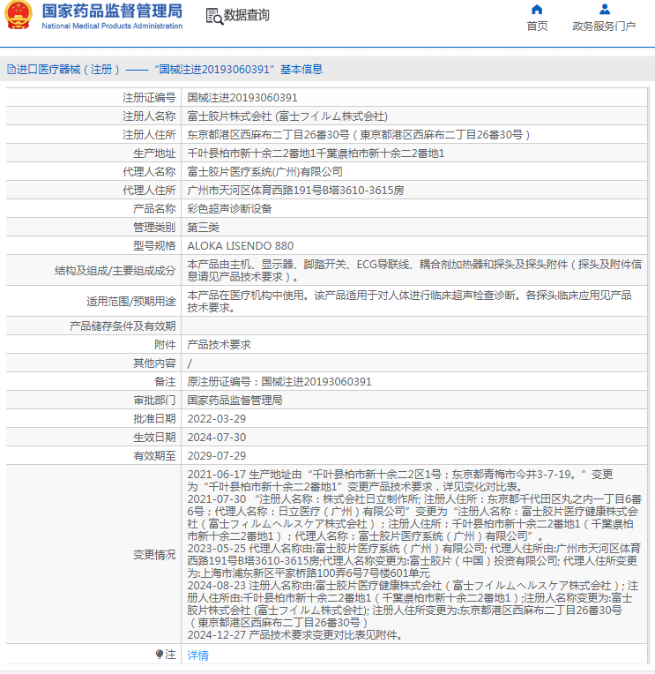The image size is (655, 674).
Task: Click the 适用范围/预期用途 label
Action: [131, 302]
